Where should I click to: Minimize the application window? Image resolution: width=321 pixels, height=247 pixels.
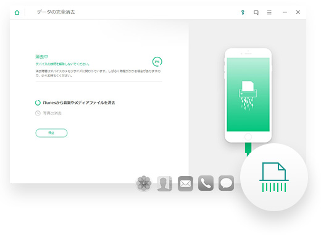pos(285,12)
